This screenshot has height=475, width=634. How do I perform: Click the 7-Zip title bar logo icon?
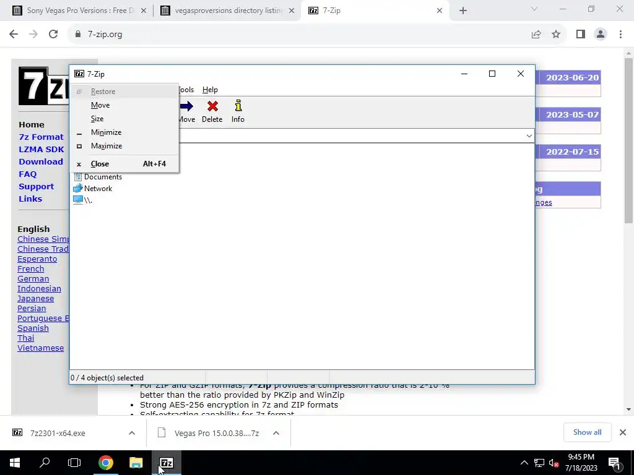coord(79,74)
